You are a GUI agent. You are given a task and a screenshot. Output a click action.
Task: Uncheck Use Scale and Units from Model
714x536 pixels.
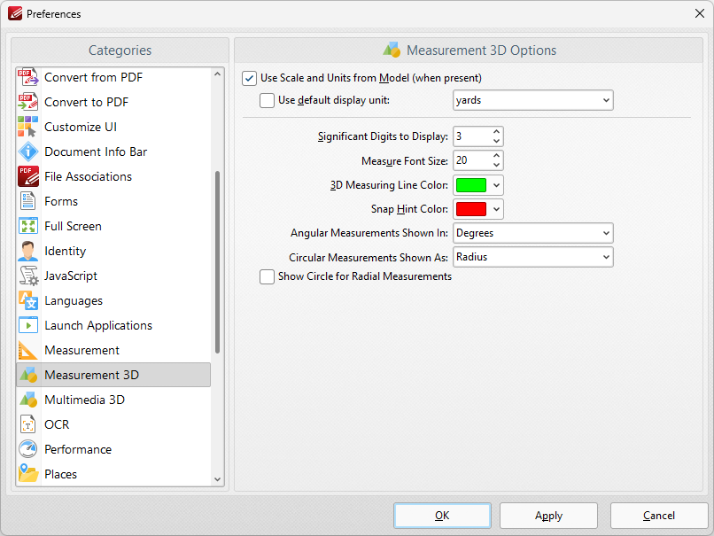click(x=249, y=78)
